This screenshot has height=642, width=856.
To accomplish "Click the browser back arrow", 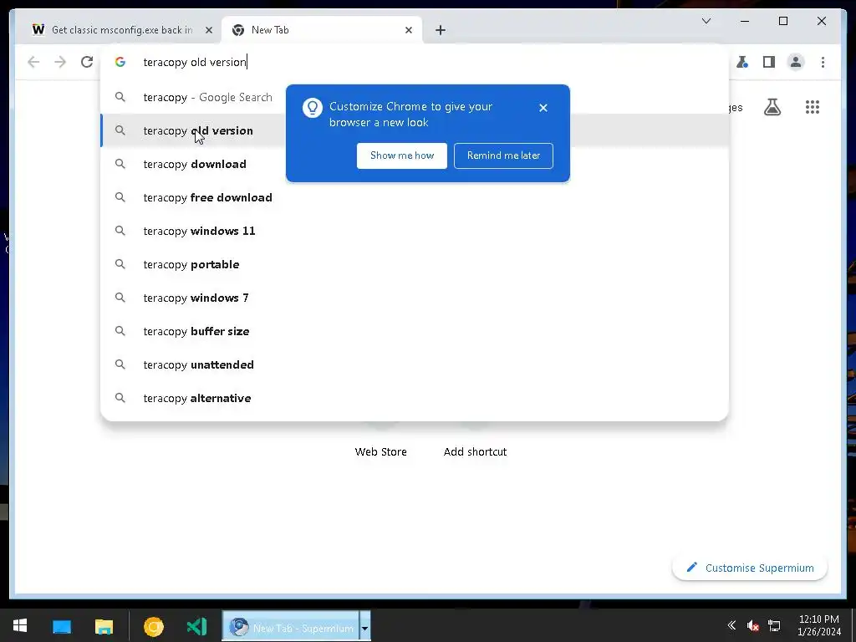I will [x=33, y=62].
